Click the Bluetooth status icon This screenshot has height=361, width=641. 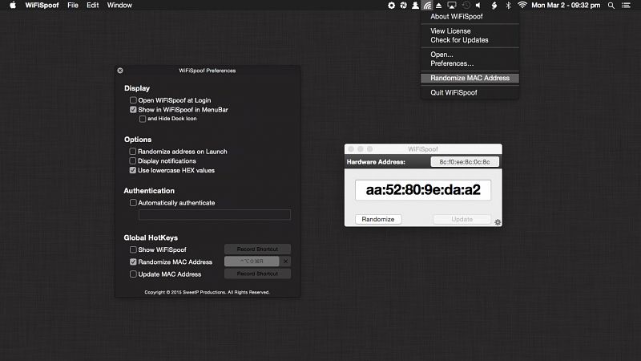click(x=507, y=5)
